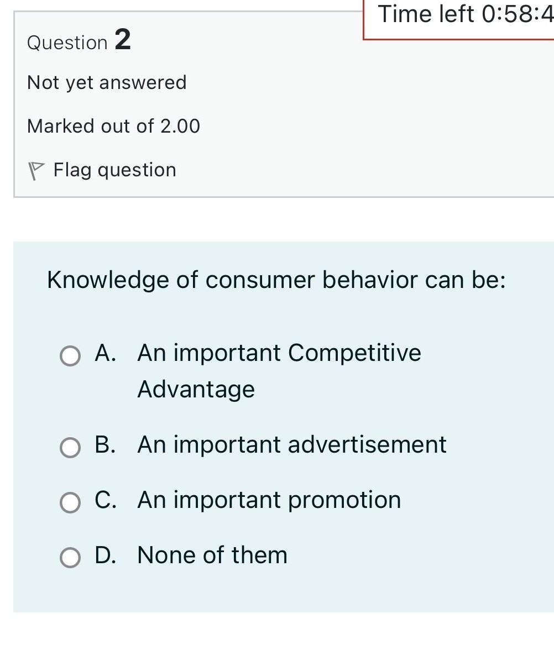This screenshot has height=645, width=554.
Task: Click the Flag question link
Action: coord(114,170)
